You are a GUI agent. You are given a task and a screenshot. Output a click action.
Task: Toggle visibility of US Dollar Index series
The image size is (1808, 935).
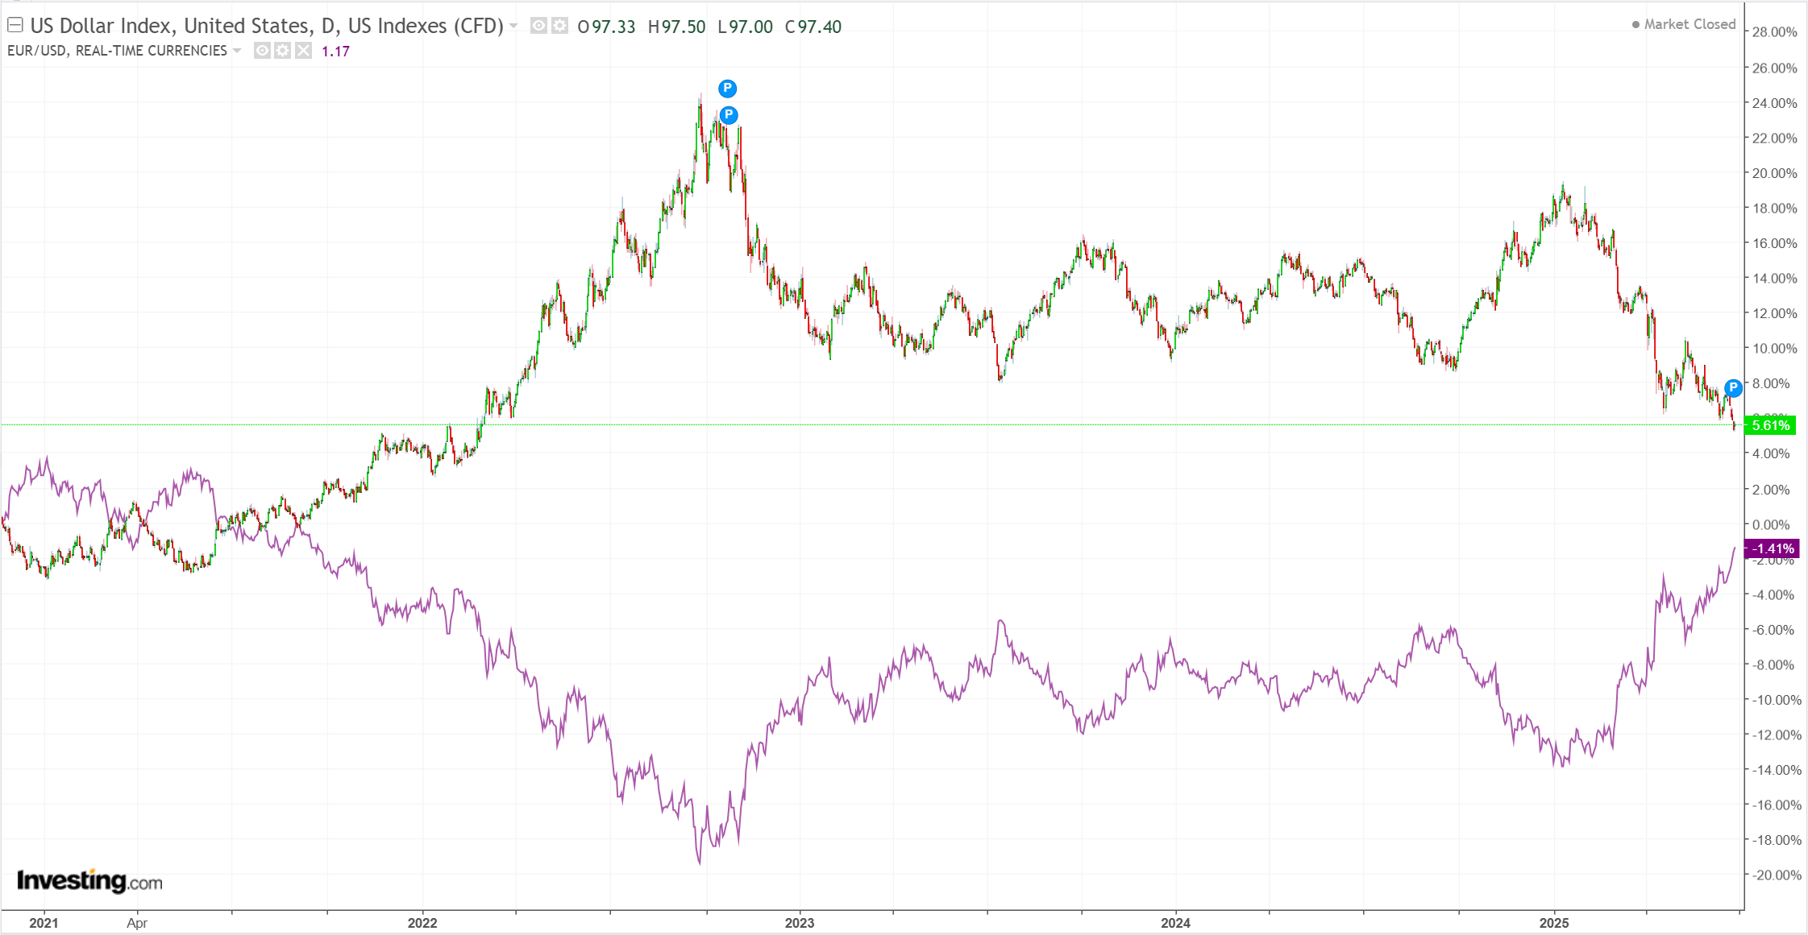point(538,26)
